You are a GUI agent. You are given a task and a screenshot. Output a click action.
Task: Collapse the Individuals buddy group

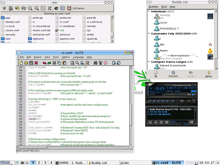click(149, 11)
